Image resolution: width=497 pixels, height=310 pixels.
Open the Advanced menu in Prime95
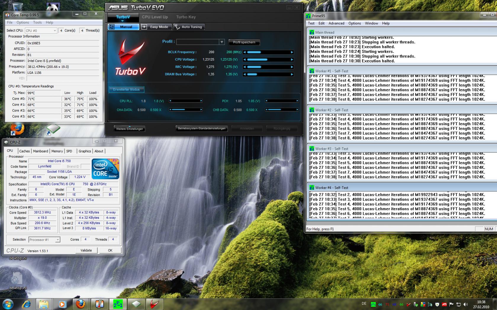pos(336,23)
